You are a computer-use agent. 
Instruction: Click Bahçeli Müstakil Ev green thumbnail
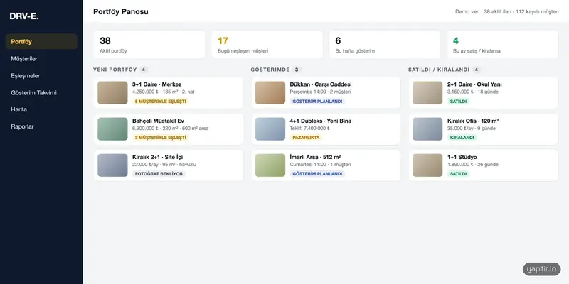pyautogui.click(x=112, y=129)
